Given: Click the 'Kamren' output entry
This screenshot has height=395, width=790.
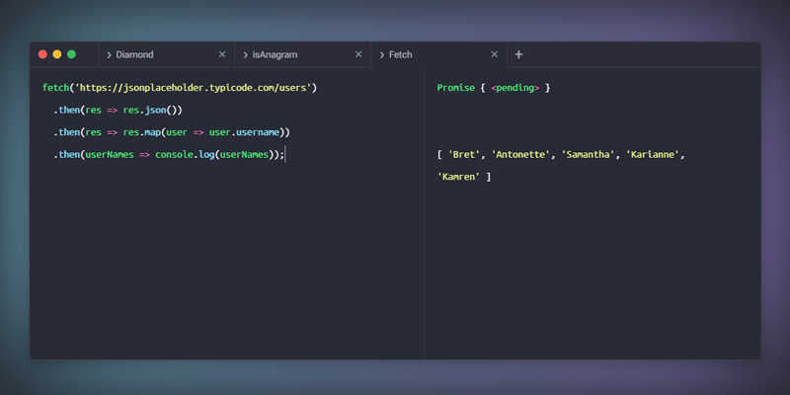Looking at the screenshot, I should [458, 177].
